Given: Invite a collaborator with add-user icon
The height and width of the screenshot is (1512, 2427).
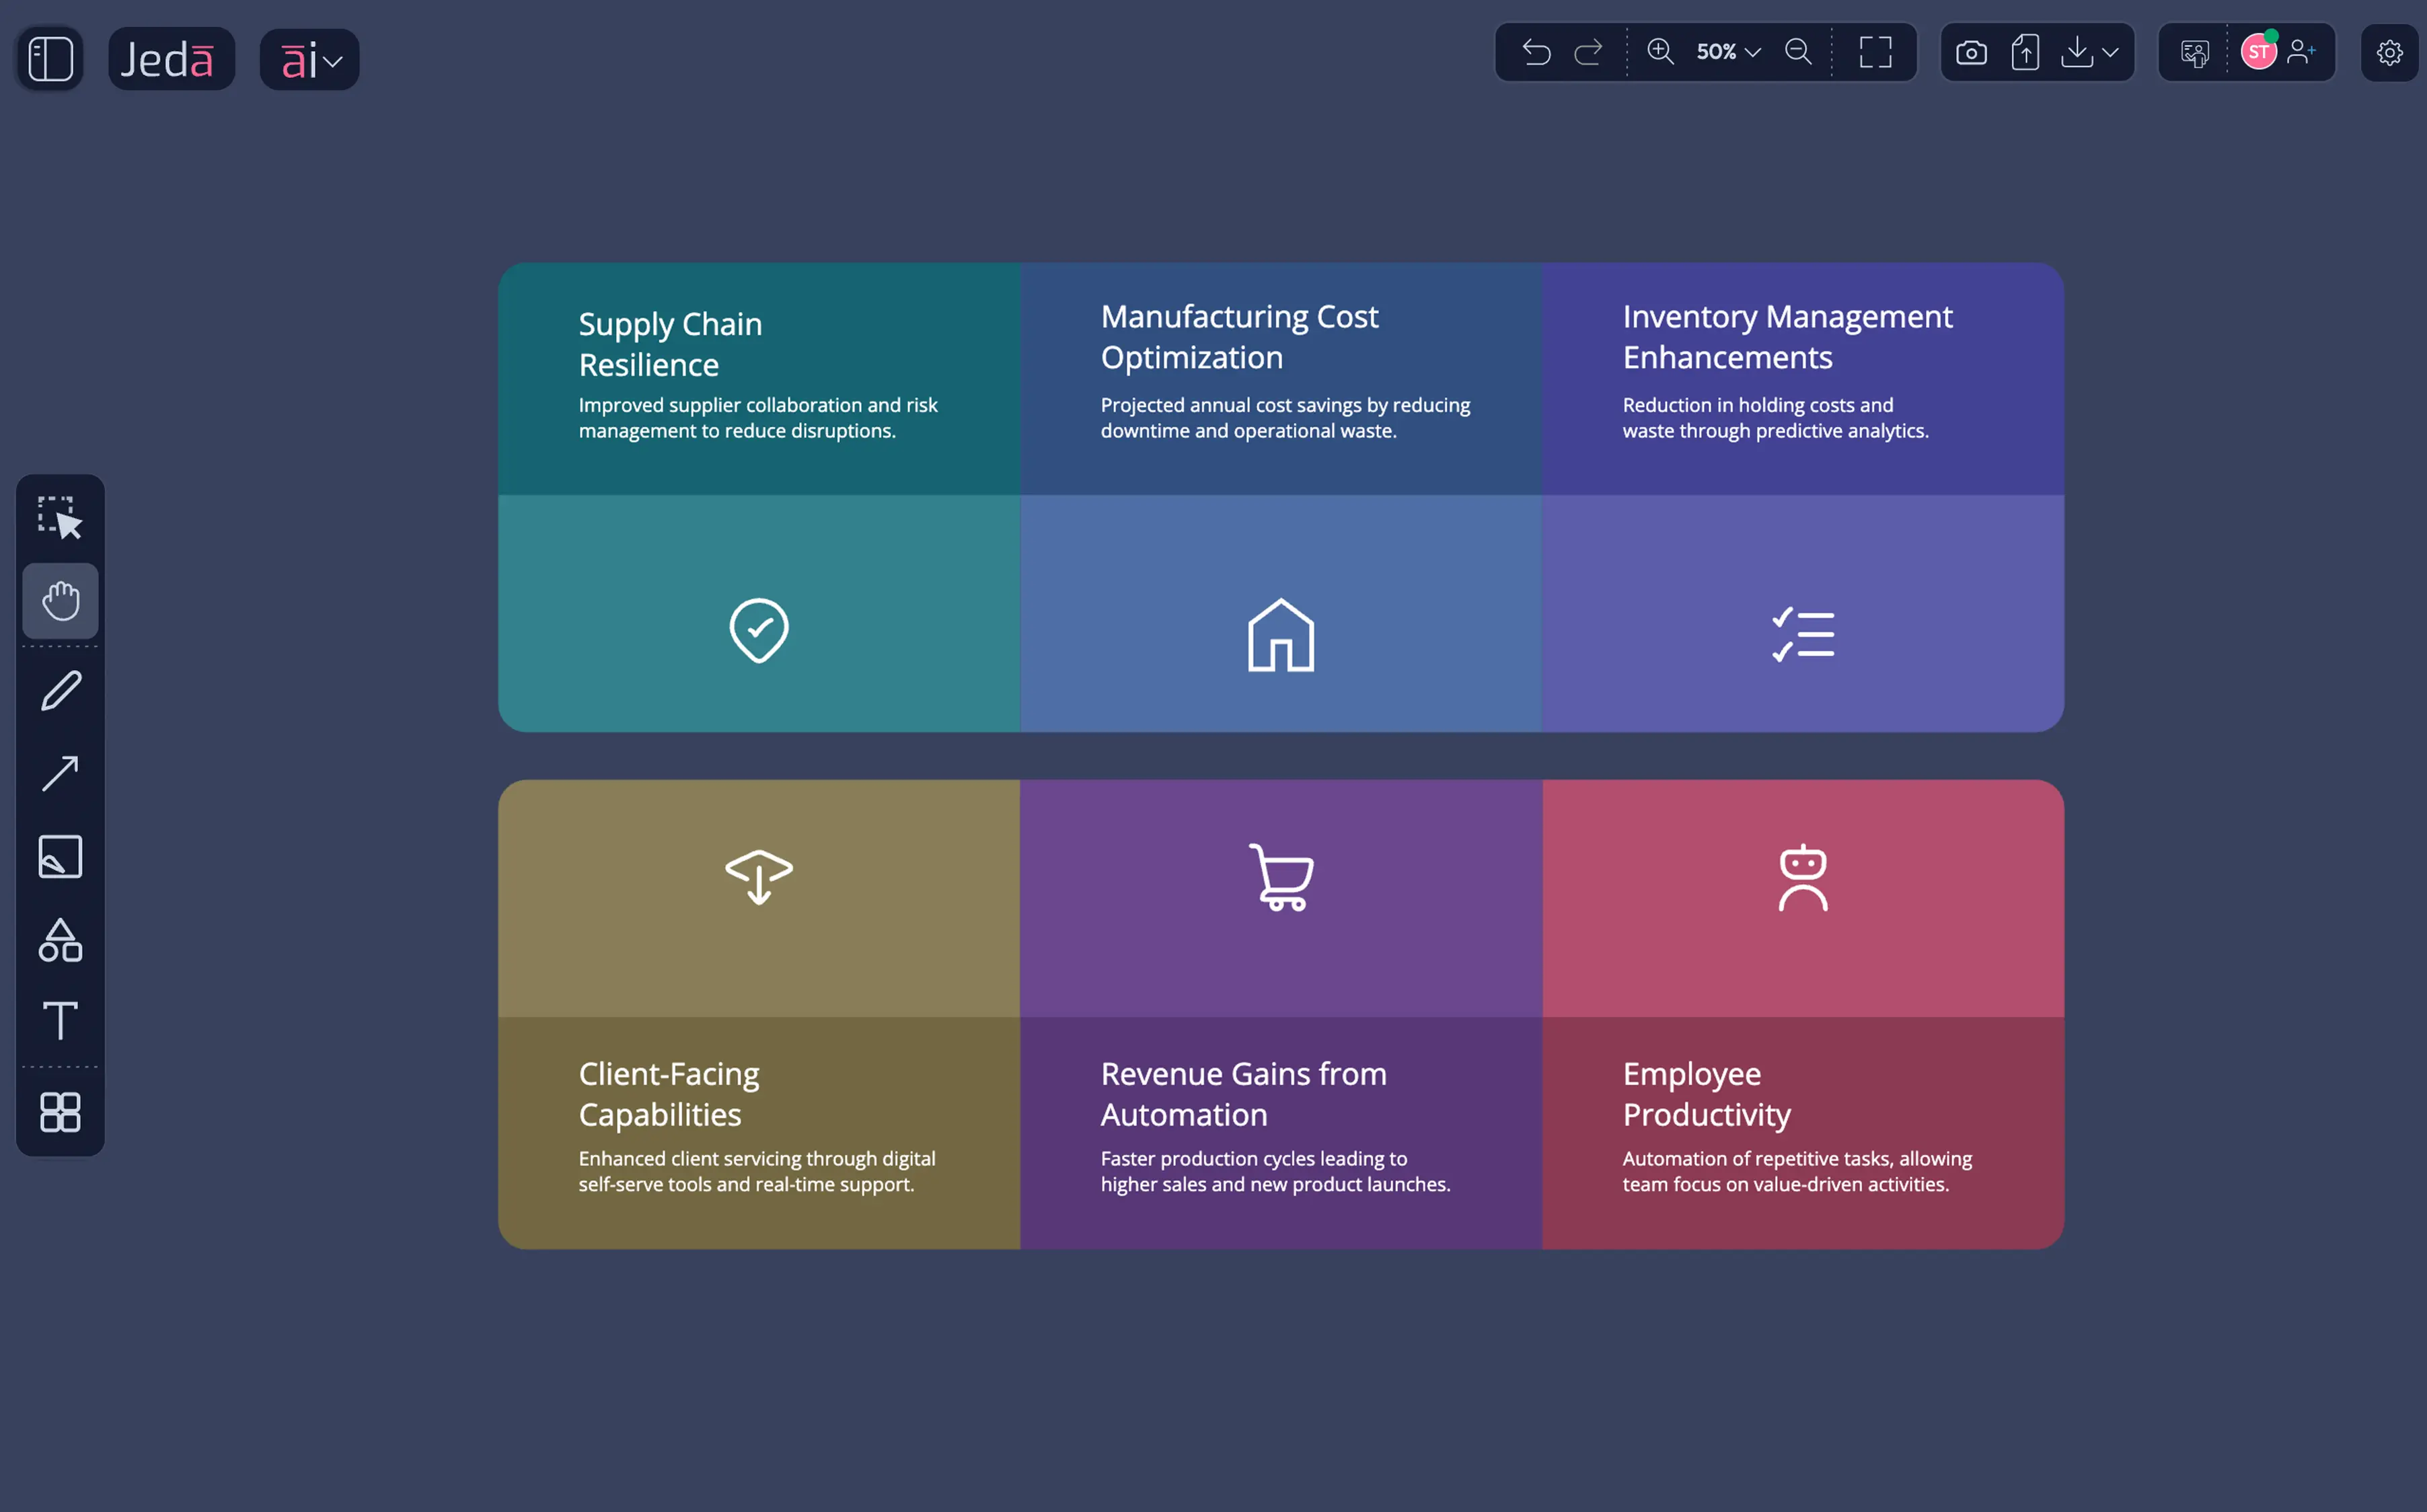Looking at the screenshot, I should tap(2302, 51).
